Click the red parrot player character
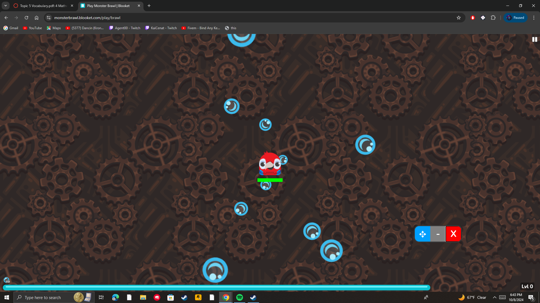This screenshot has height=303, width=540. click(x=269, y=164)
